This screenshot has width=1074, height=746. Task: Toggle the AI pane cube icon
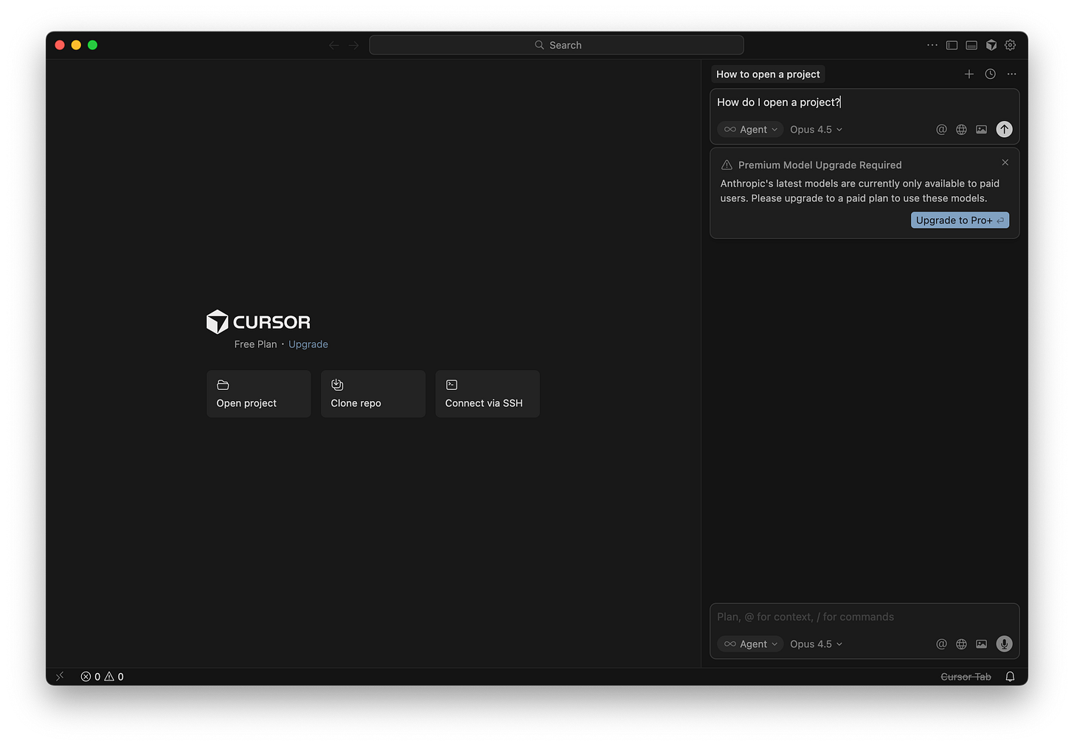point(991,45)
